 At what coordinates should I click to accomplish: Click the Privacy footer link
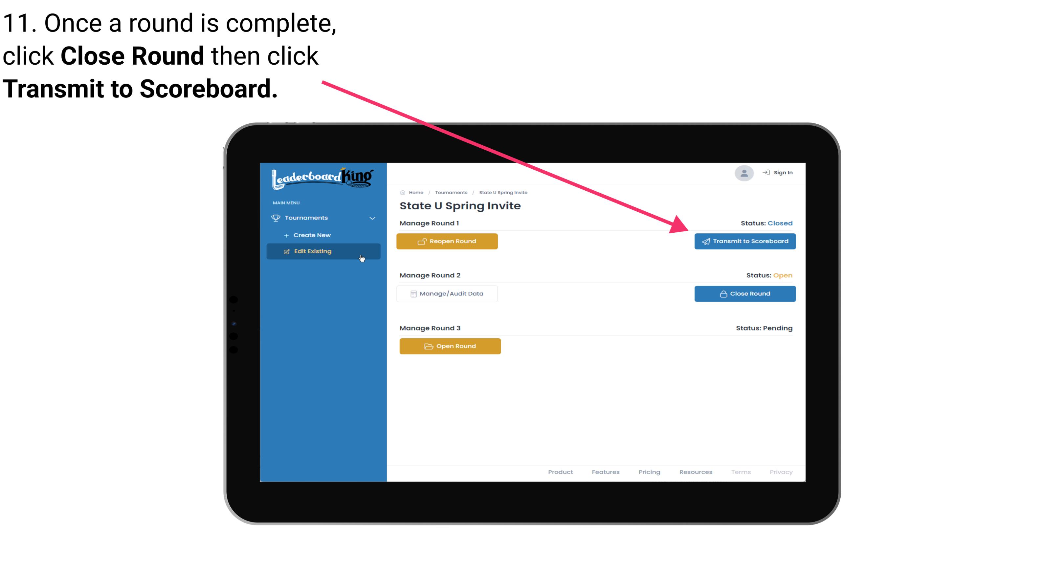781,473
